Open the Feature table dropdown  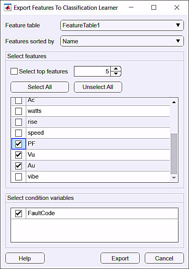(122, 25)
